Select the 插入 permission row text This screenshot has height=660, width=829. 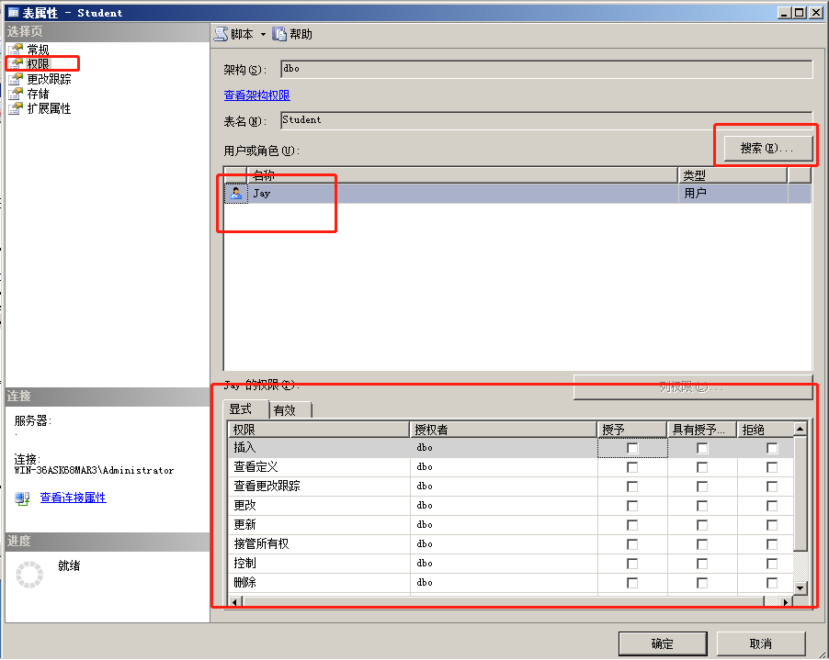(x=244, y=448)
